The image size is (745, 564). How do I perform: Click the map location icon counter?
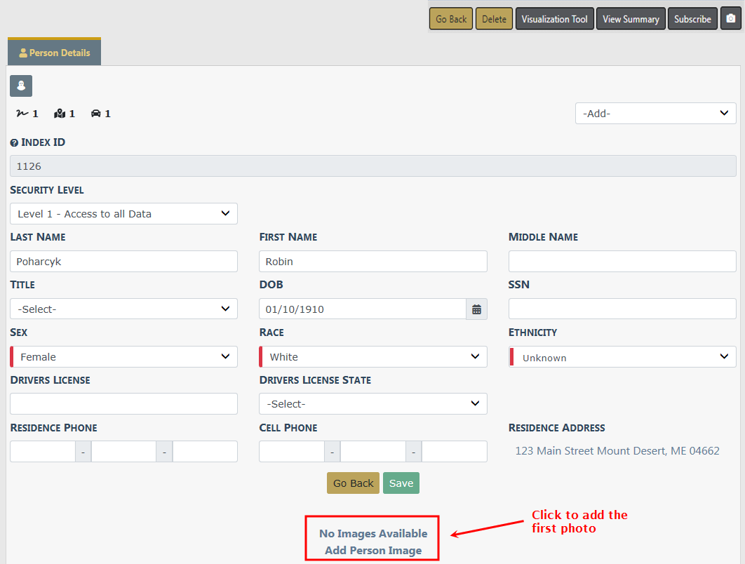pyautogui.click(x=65, y=114)
